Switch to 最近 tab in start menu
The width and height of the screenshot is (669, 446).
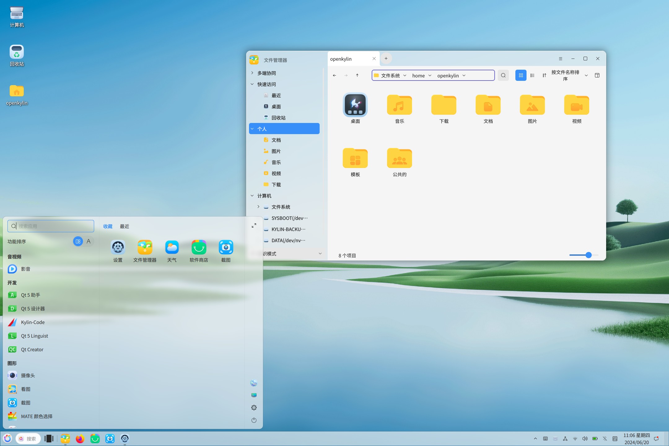125,226
